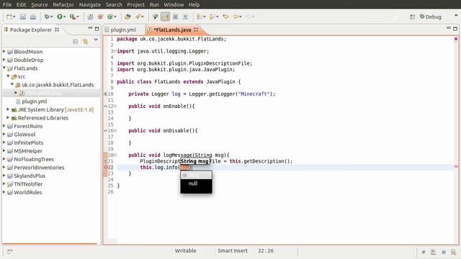
Task: Click the red error square above overview ruler
Action: pos(456,39)
